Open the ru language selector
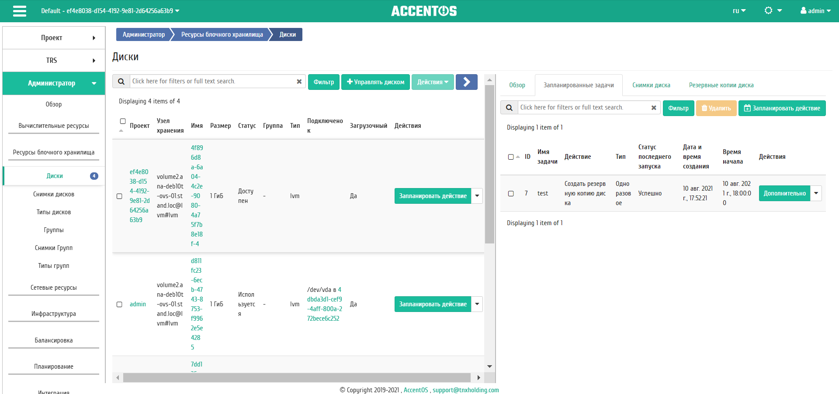839x394 pixels. tap(739, 11)
